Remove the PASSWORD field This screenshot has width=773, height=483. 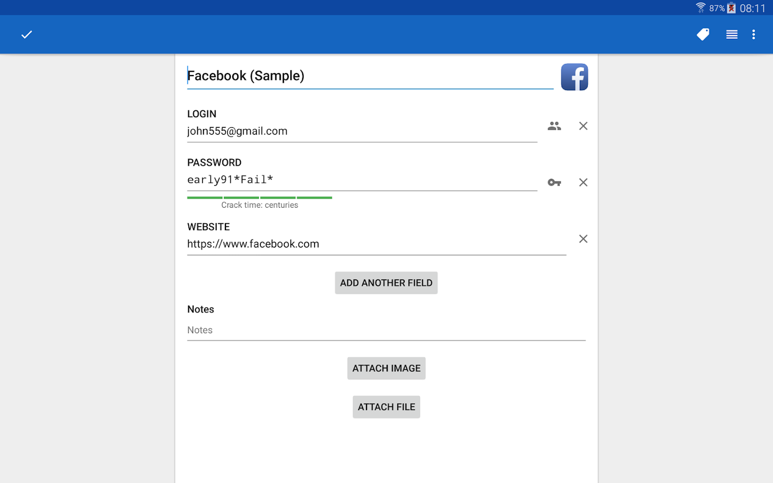click(x=583, y=182)
